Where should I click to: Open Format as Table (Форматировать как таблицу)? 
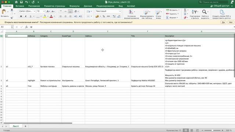click(147, 14)
